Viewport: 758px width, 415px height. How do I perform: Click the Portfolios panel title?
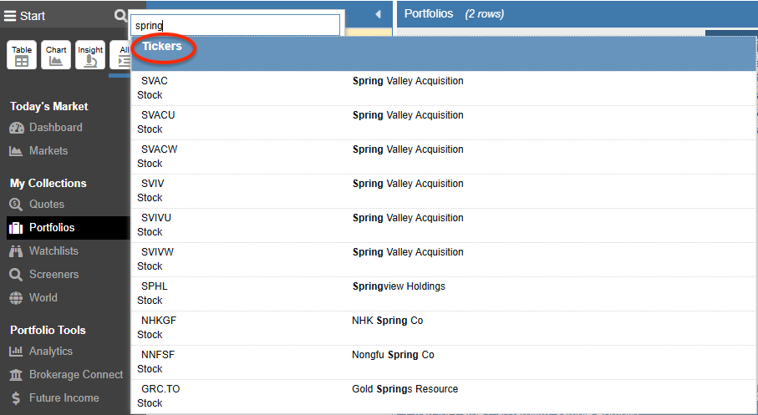(429, 14)
